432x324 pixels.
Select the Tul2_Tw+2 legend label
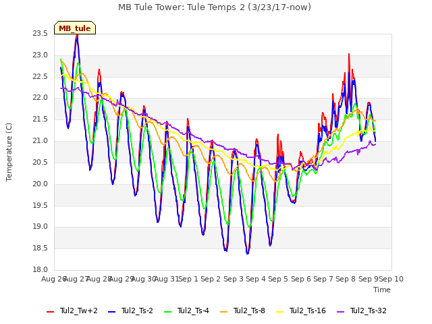(79, 310)
